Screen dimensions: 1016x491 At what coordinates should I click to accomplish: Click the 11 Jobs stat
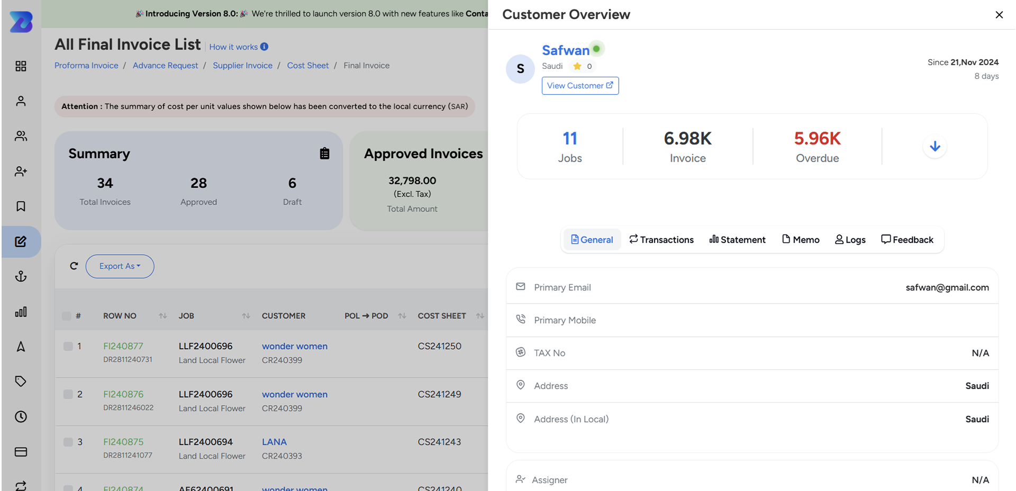(x=570, y=146)
